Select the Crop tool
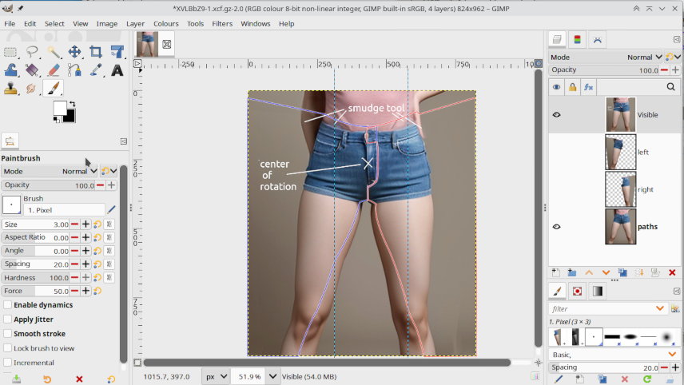Screen dimensions: 684x385 96,52
